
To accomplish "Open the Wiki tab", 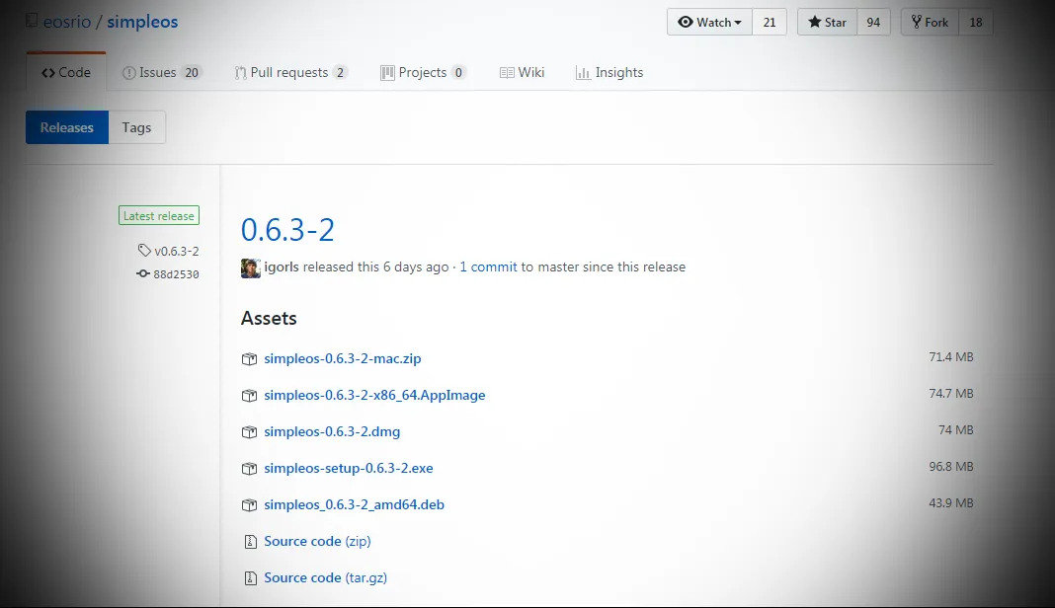I will coord(523,72).
